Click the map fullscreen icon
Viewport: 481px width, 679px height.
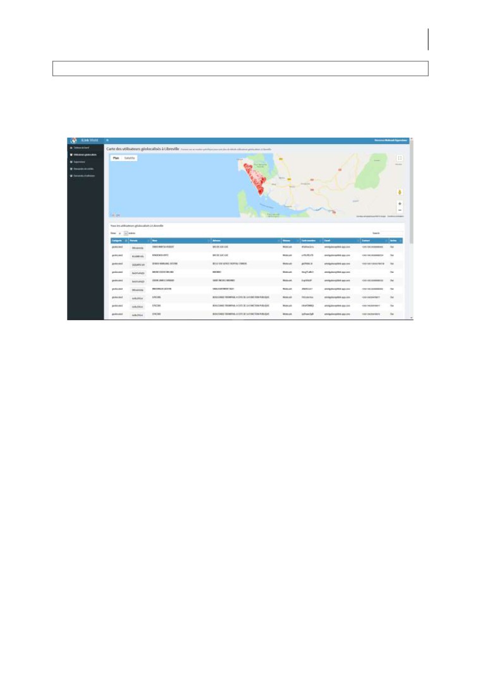[x=399, y=159]
